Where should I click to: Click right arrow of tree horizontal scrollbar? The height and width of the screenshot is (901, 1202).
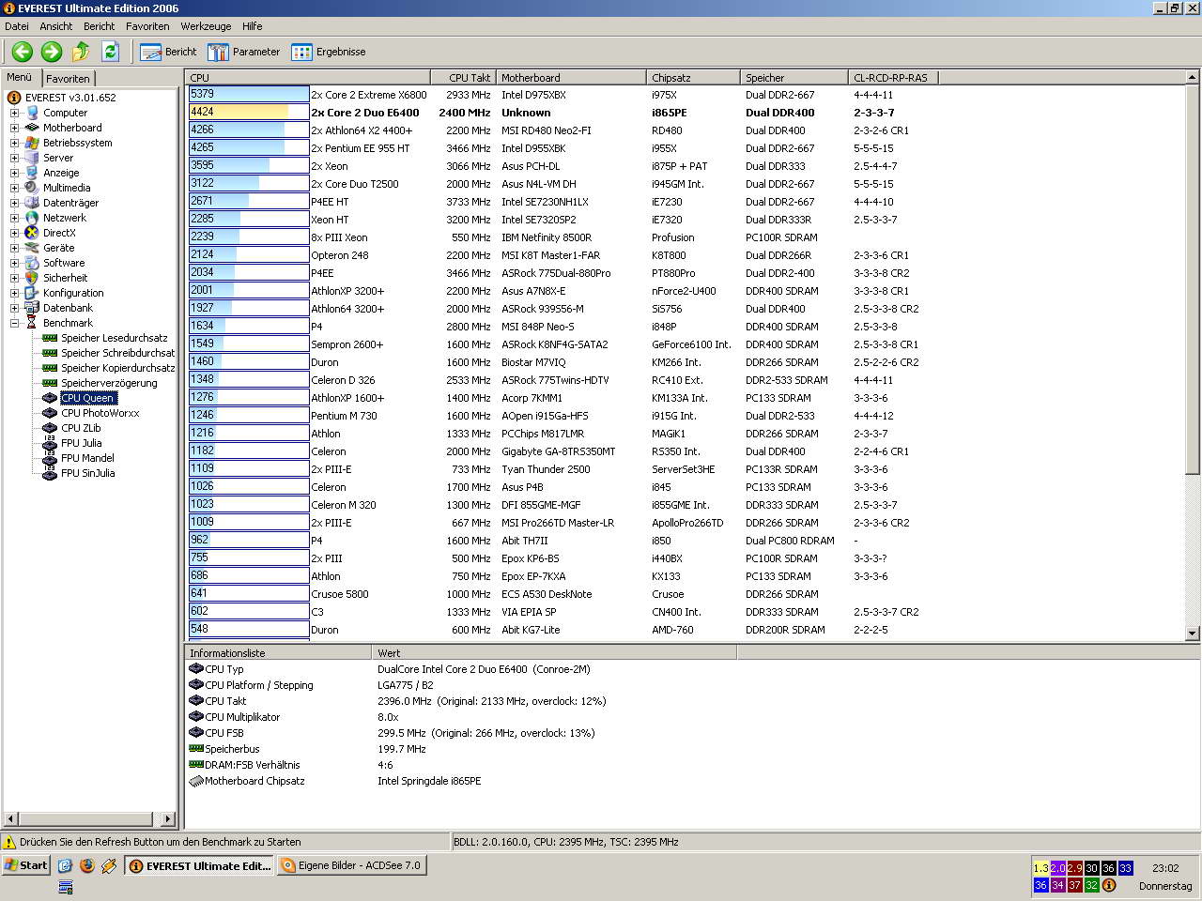click(169, 819)
